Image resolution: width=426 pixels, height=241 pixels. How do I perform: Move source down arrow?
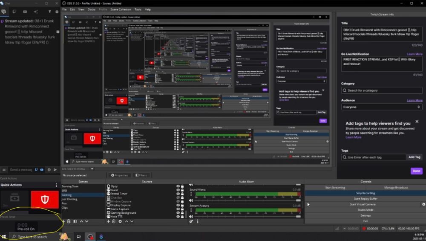[x=132, y=221]
